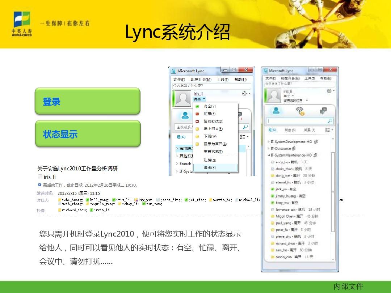
Task: Click the options gear icon in right Lync window
Action: (329, 91)
